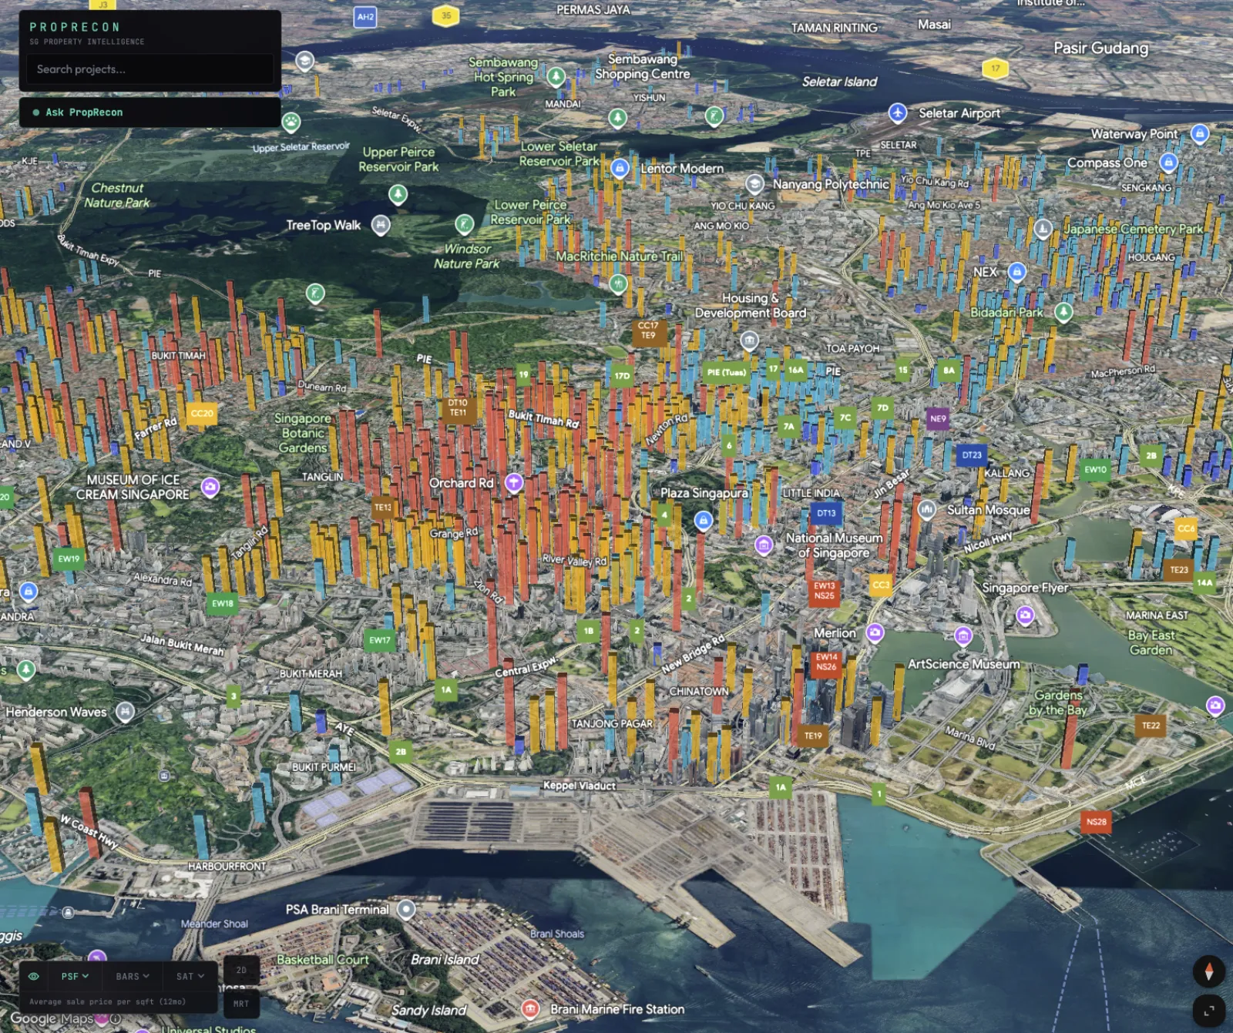The height and width of the screenshot is (1033, 1233).
Task: Select the TE22 MRT station badge
Action: (x=1151, y=726)
